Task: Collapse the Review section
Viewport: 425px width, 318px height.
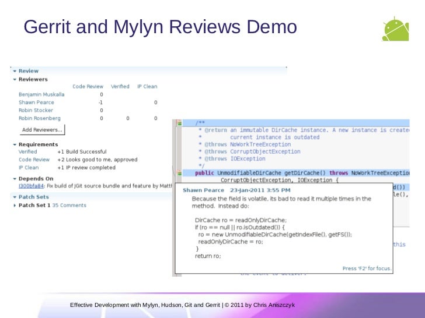Action: click(15, 71)
